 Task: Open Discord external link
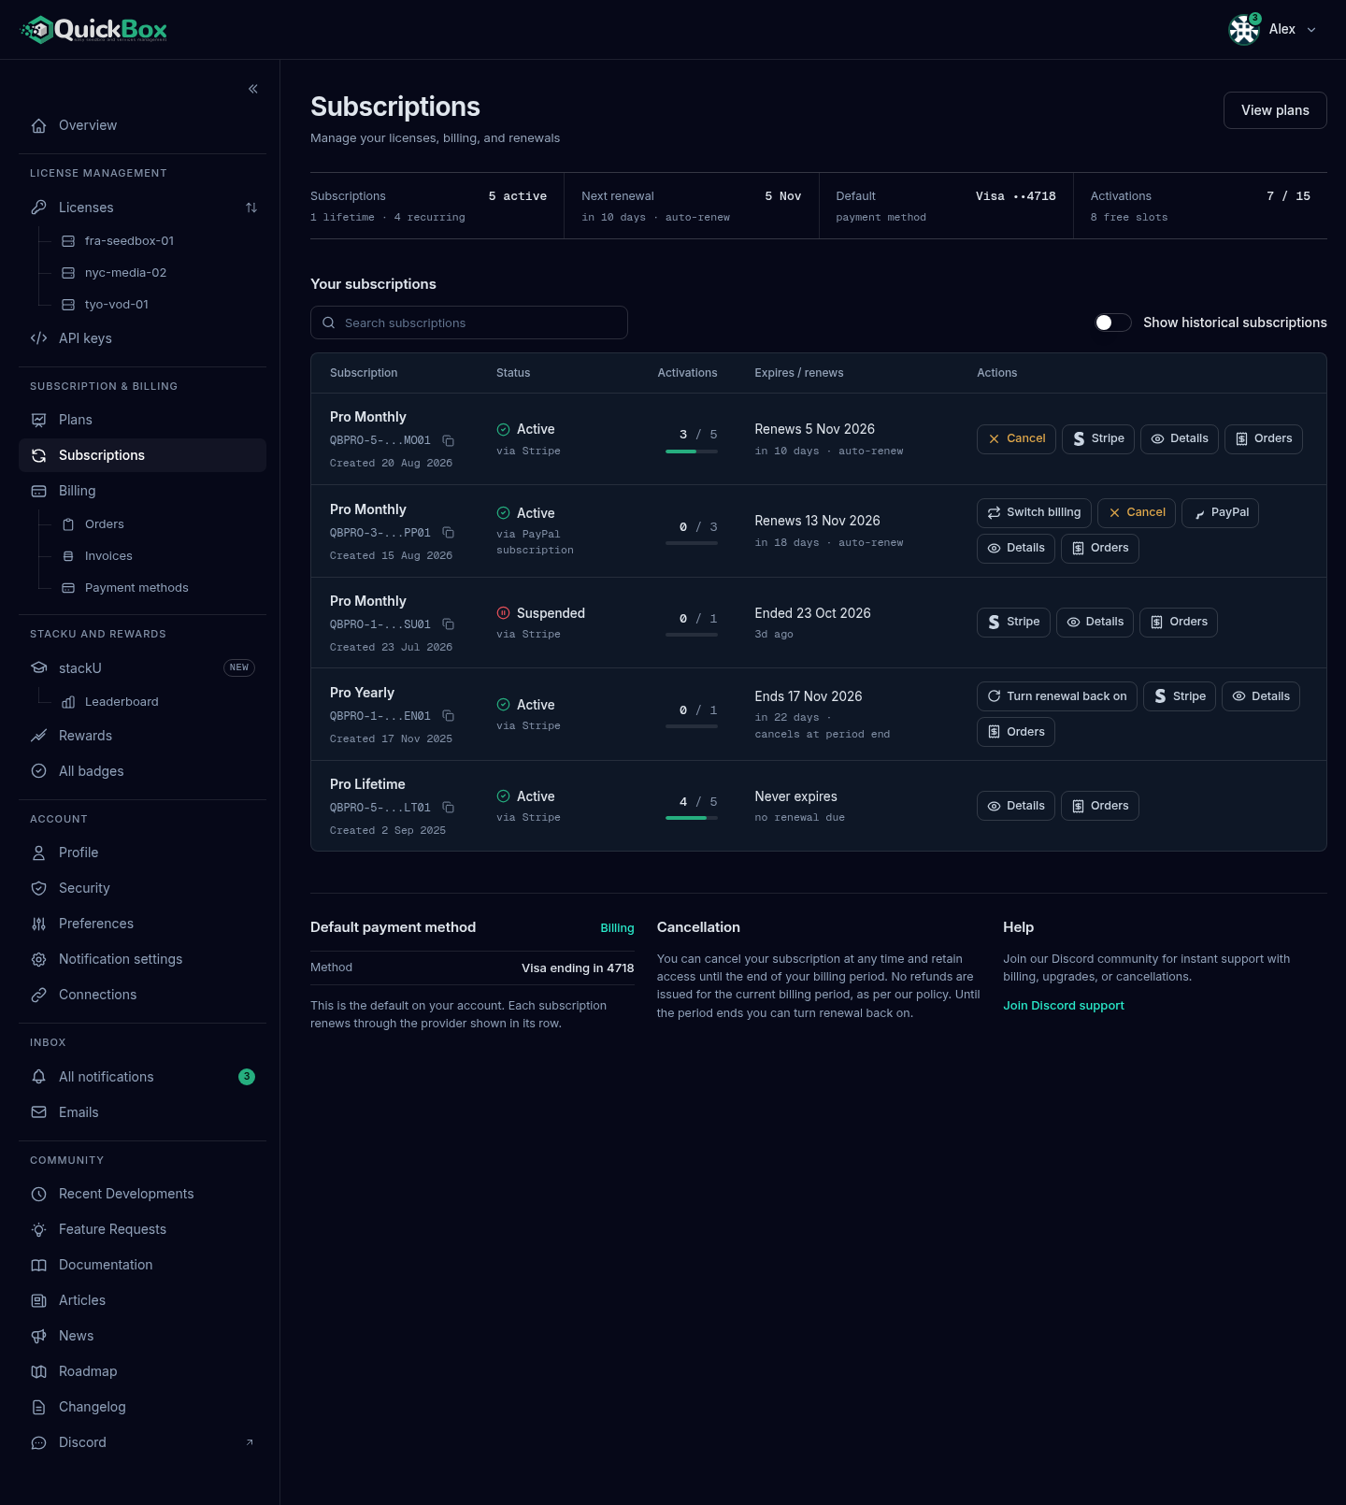tap(142, 1442)
